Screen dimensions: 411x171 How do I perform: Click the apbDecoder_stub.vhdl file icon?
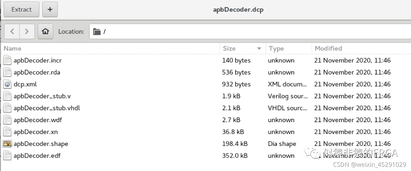tap(7, 108)
